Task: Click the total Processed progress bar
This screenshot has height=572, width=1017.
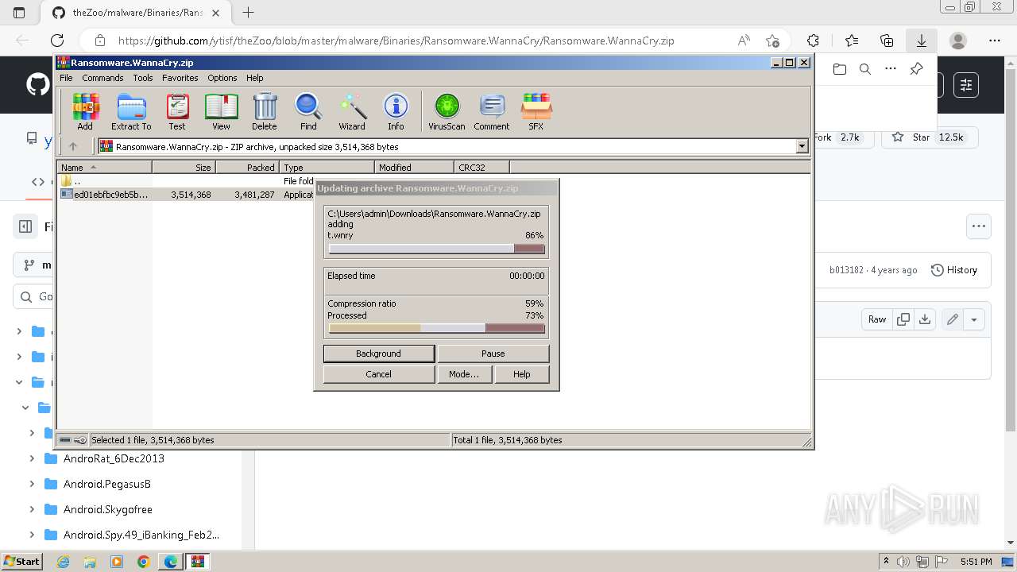Action: click(436, 328)
